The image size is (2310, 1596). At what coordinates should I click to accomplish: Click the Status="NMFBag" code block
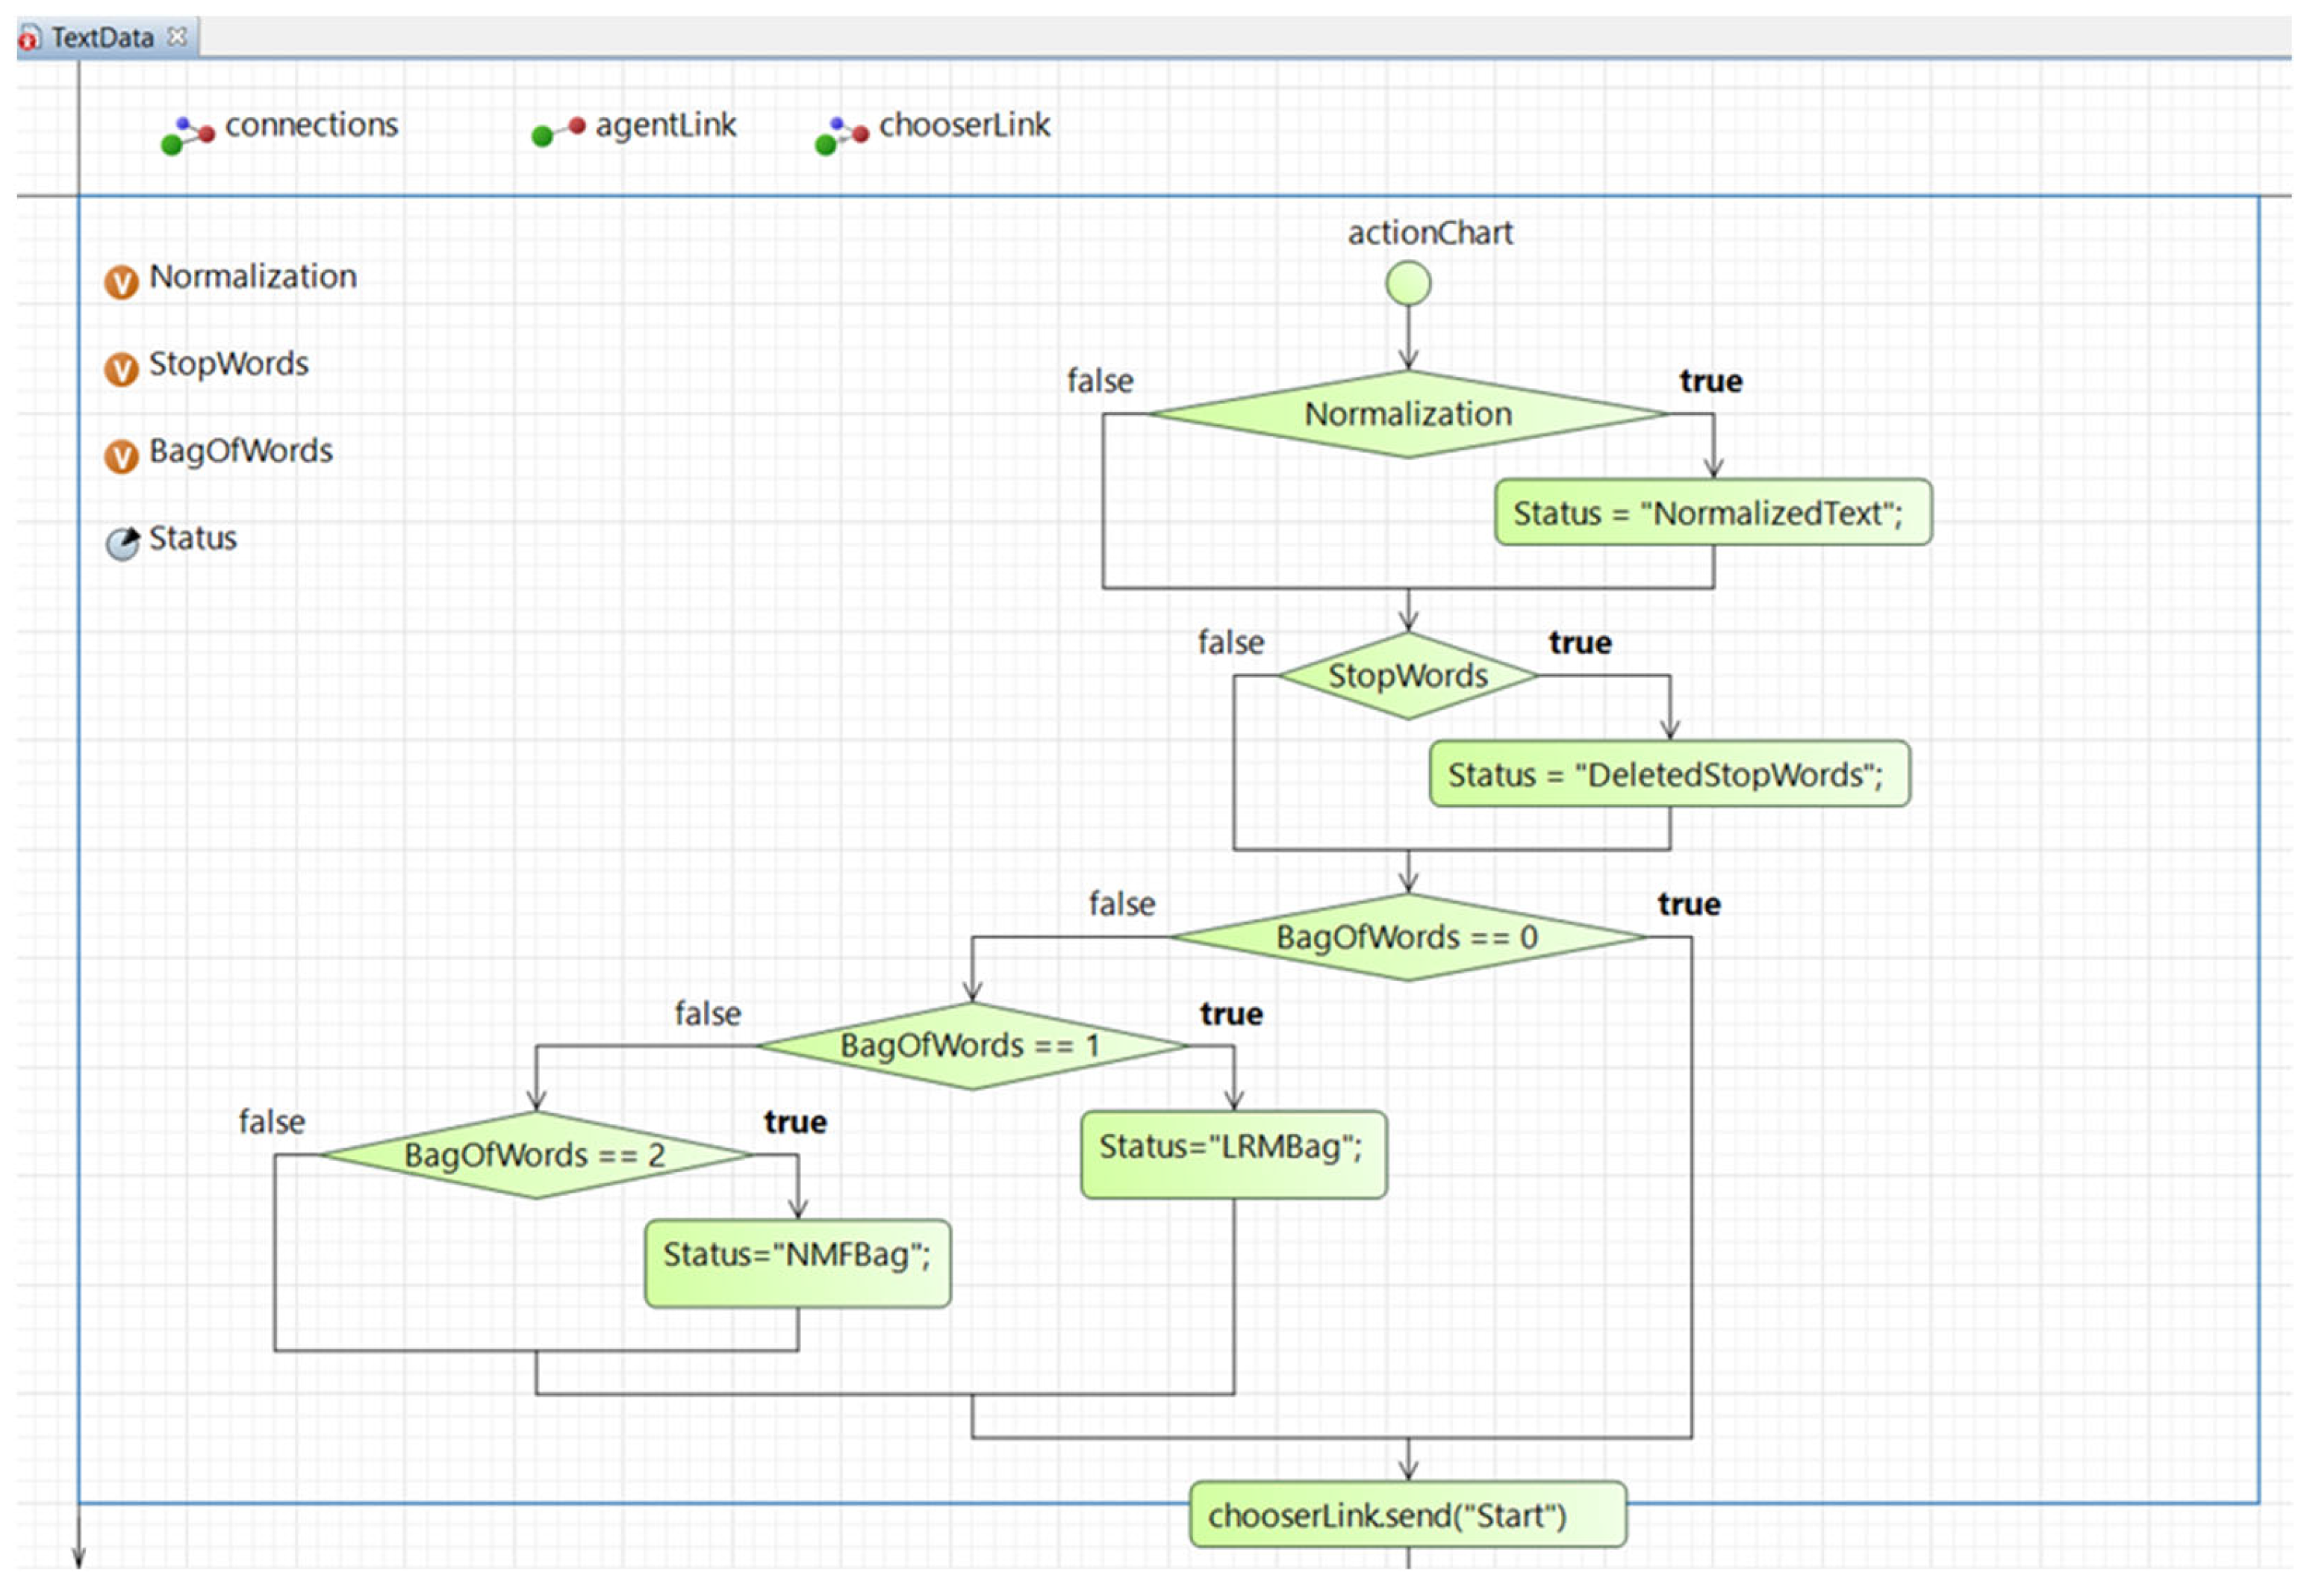tap(797, 1262)
